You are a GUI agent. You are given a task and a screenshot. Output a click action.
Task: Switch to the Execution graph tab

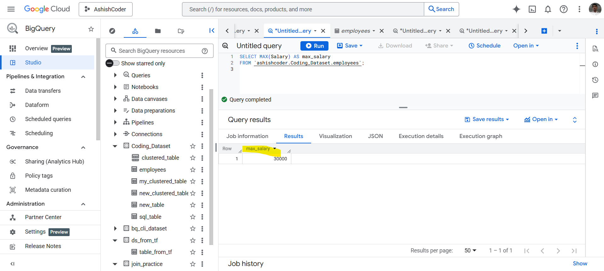point(481,136)
